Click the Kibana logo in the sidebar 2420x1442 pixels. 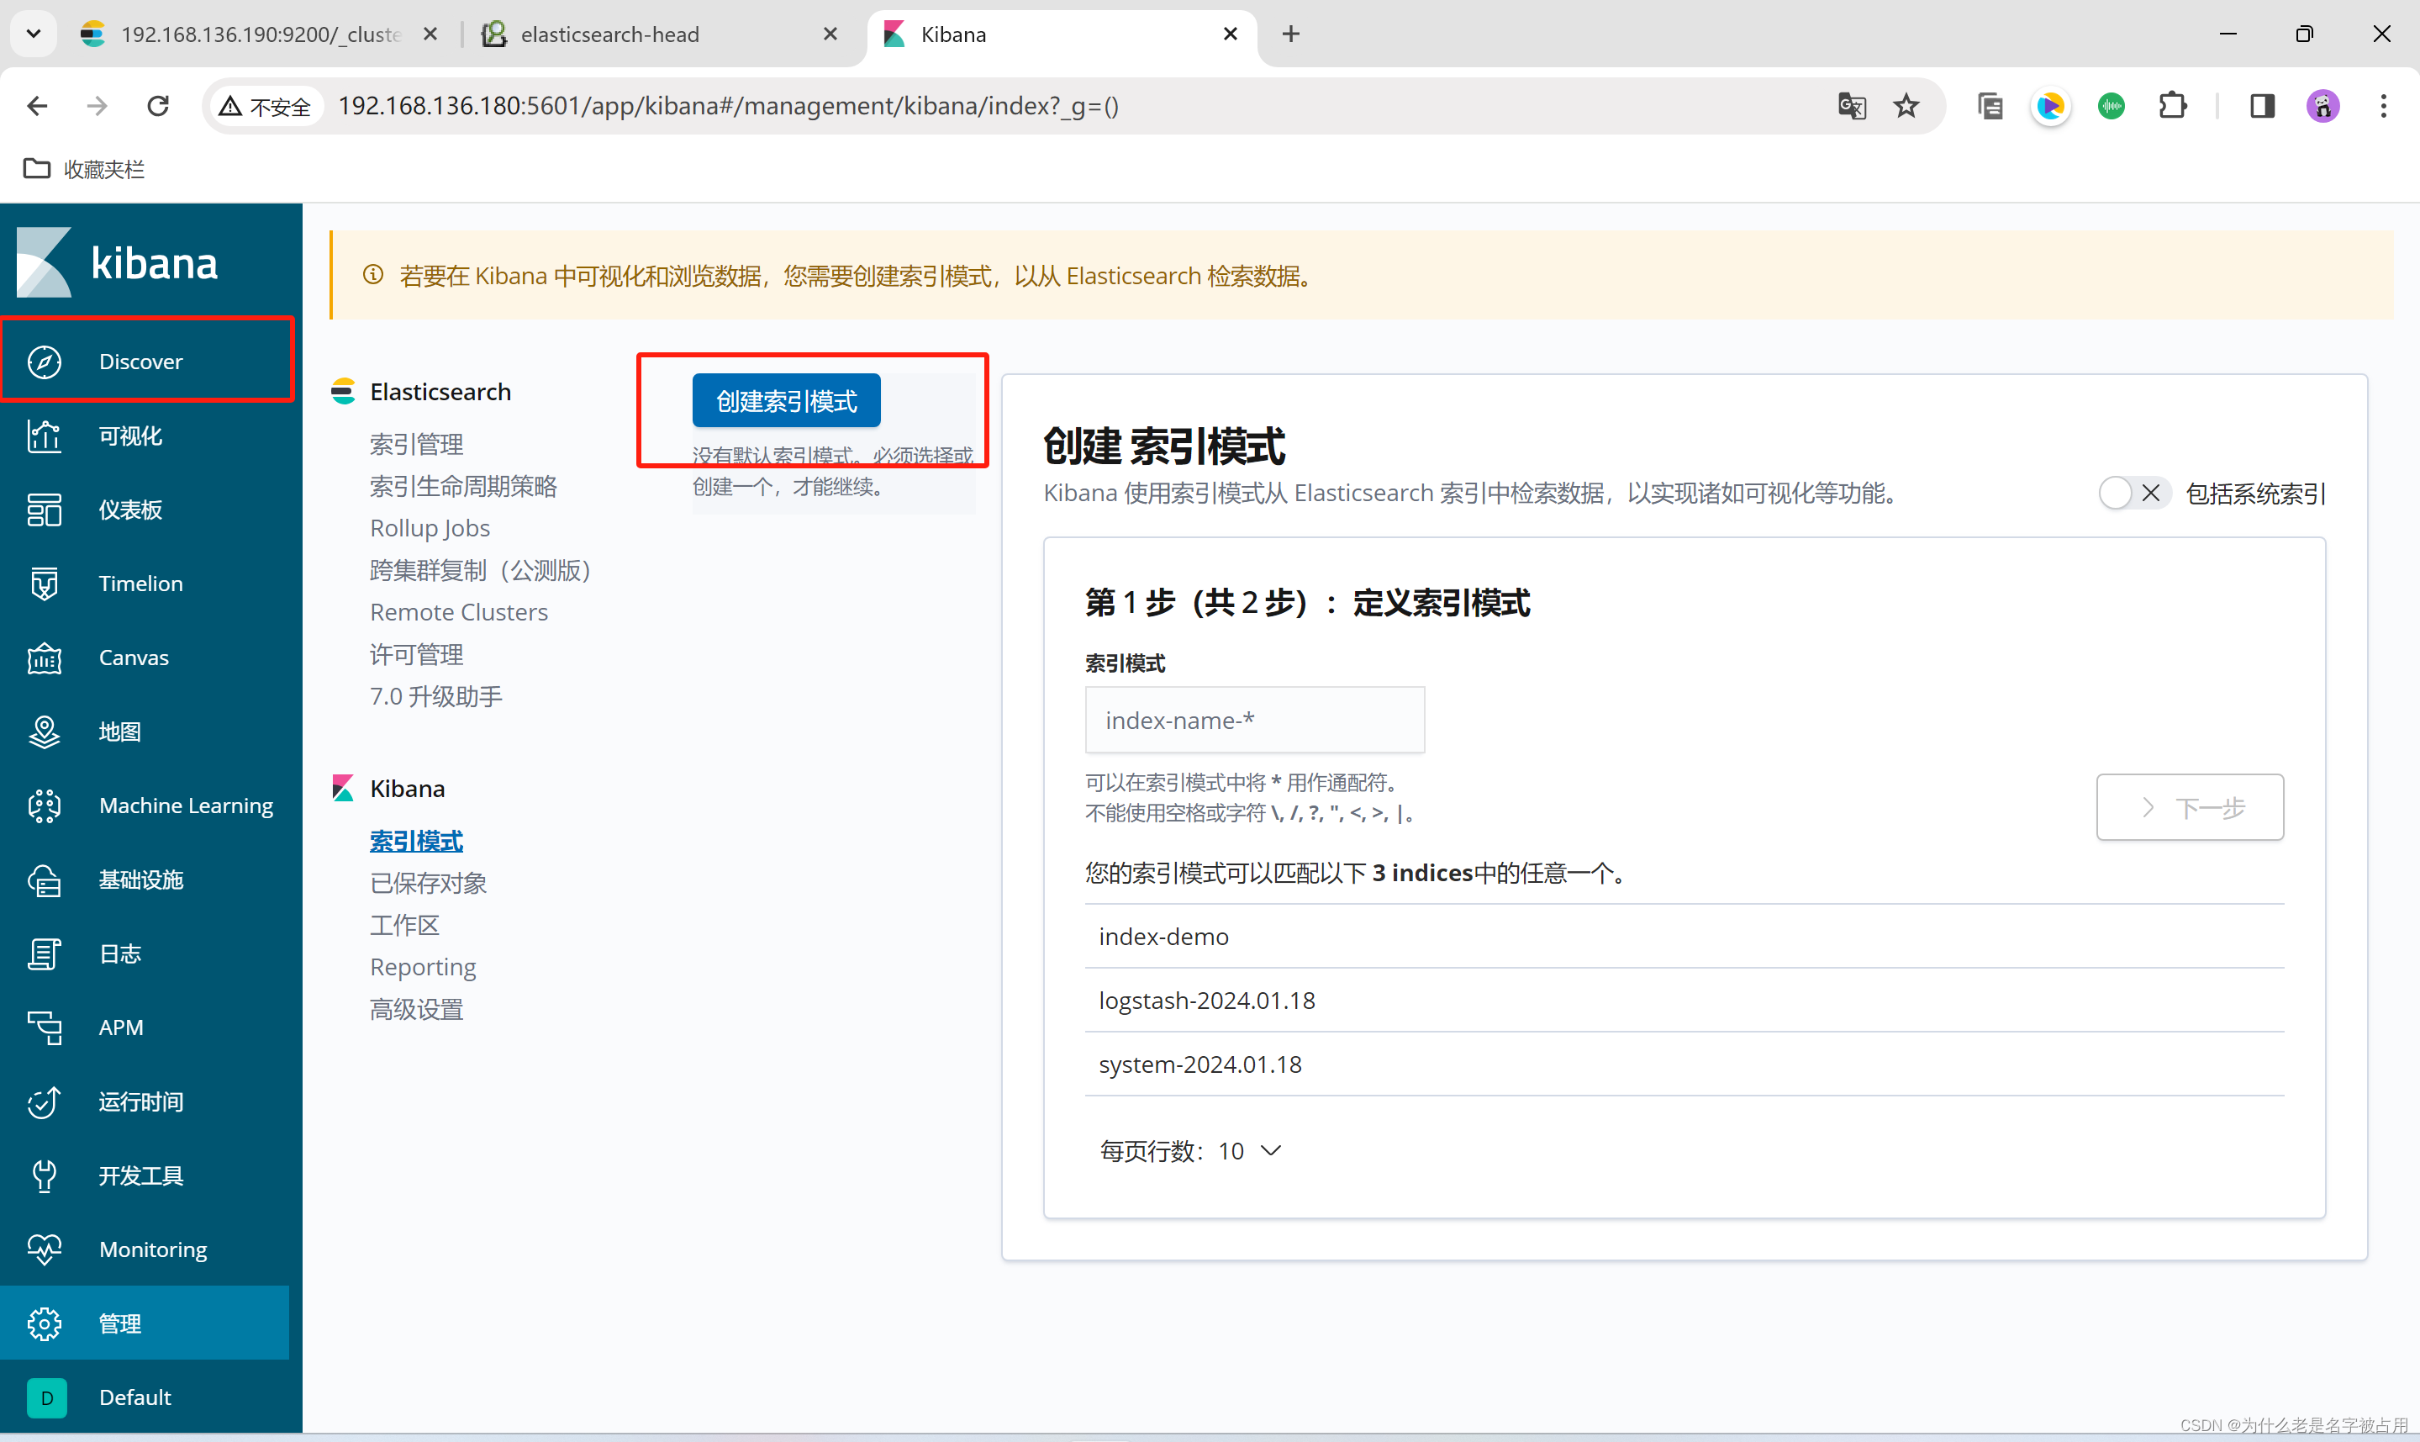pyautogui.click(x=45, y=262)
